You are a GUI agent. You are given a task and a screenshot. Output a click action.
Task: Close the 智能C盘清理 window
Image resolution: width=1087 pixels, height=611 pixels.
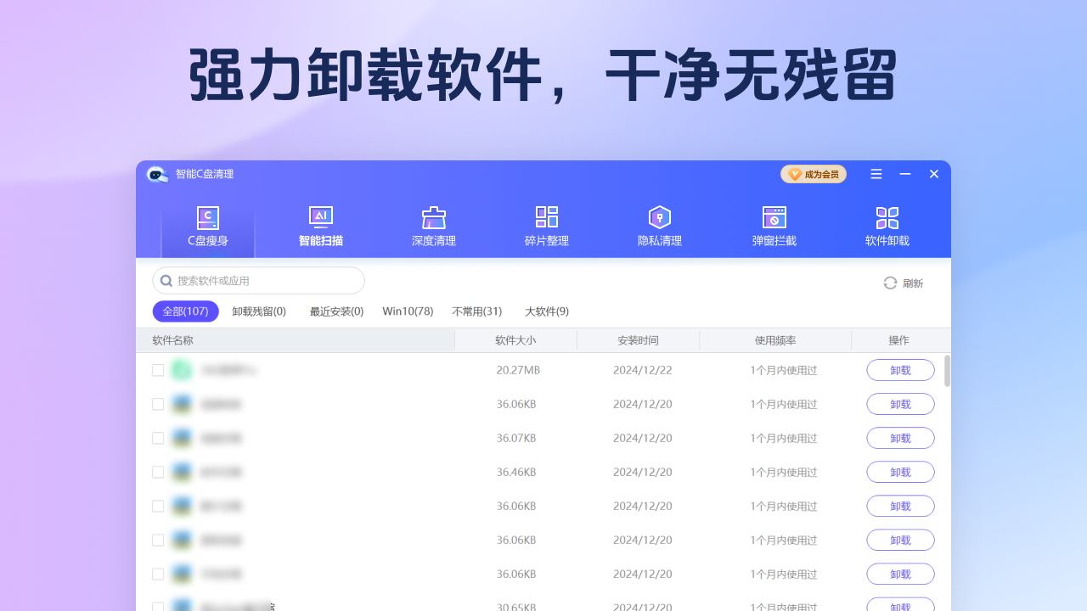[x=934, y=174]
